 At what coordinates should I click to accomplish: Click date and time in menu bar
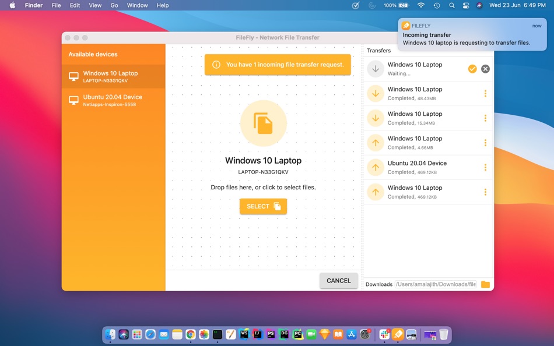pos(517,5)
